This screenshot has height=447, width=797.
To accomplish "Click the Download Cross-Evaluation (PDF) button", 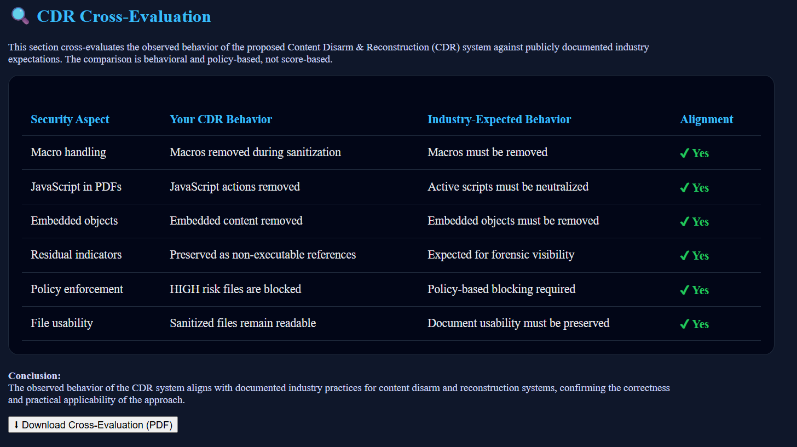I will pos(93,425).
